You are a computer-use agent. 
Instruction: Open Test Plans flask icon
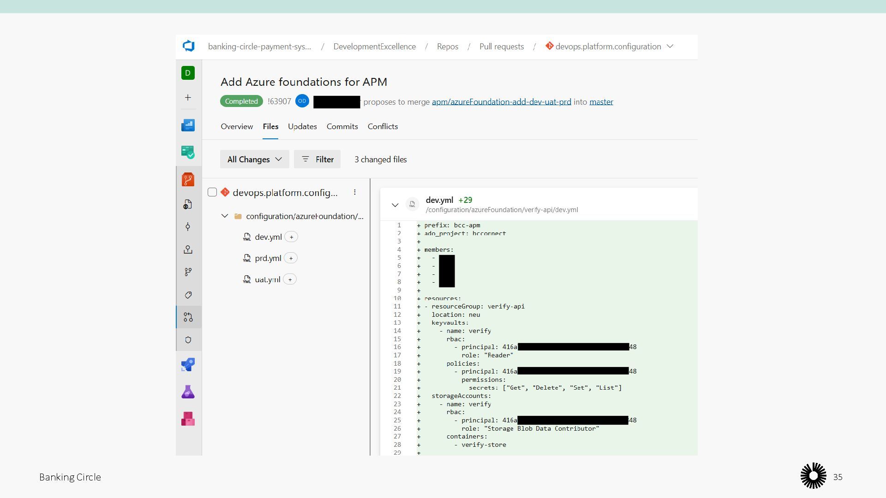pos(188,392)
